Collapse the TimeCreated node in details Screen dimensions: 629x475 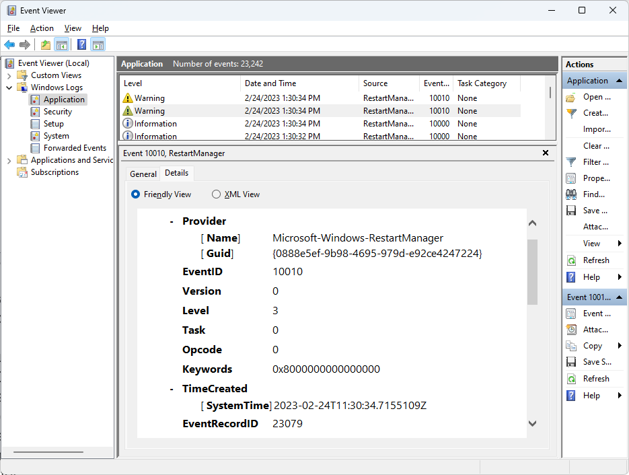tap(172, 389)
